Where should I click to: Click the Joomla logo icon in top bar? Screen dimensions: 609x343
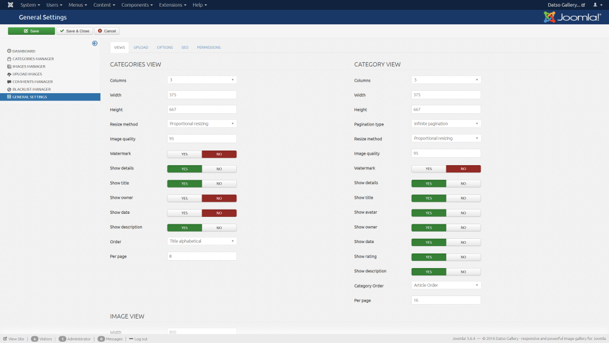(x=9, y=5)
